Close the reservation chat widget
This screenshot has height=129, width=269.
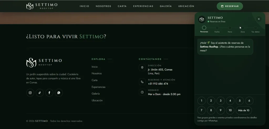click(x=259, y=19)
